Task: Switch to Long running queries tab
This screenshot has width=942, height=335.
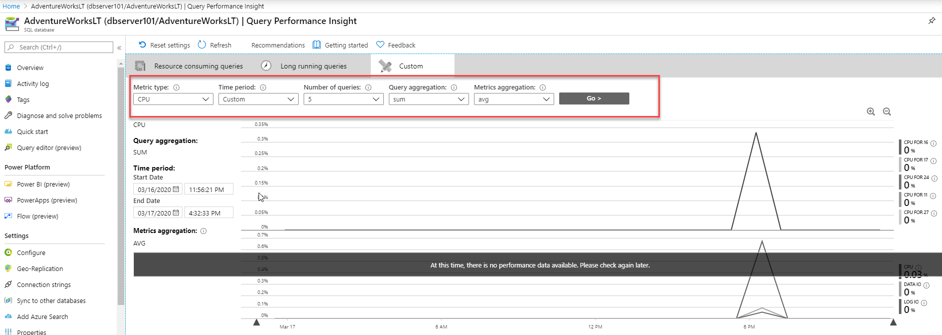Action: point(304,66)
